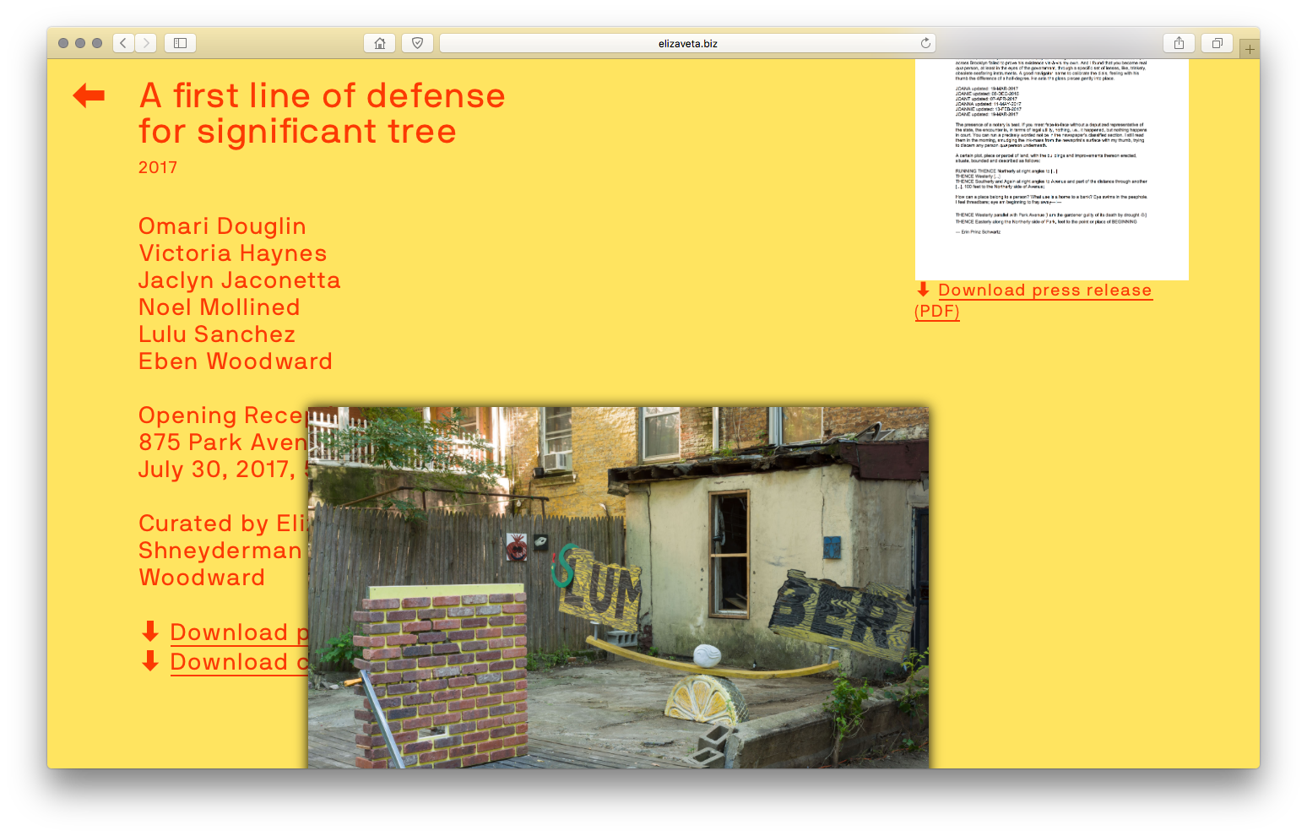
Task: Click the first Download link on left
Action: click(238, 632)
